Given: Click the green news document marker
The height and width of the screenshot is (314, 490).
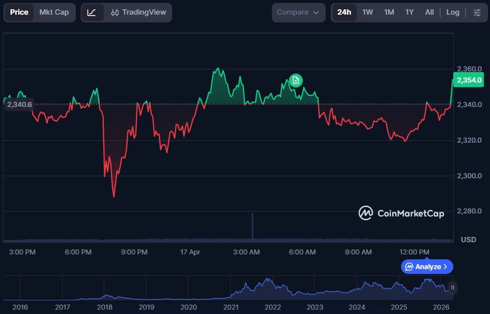Looking at the screenshot, I should (295, 81).
